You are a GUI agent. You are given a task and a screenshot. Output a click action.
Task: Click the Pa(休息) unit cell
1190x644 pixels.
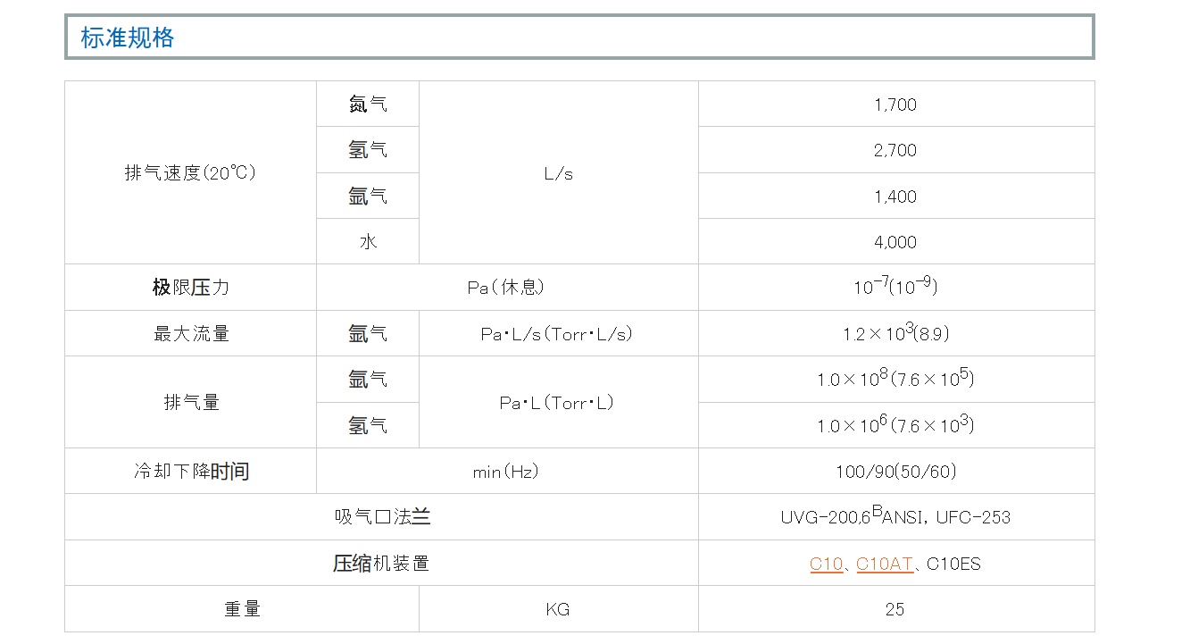(x=506, y=288)
